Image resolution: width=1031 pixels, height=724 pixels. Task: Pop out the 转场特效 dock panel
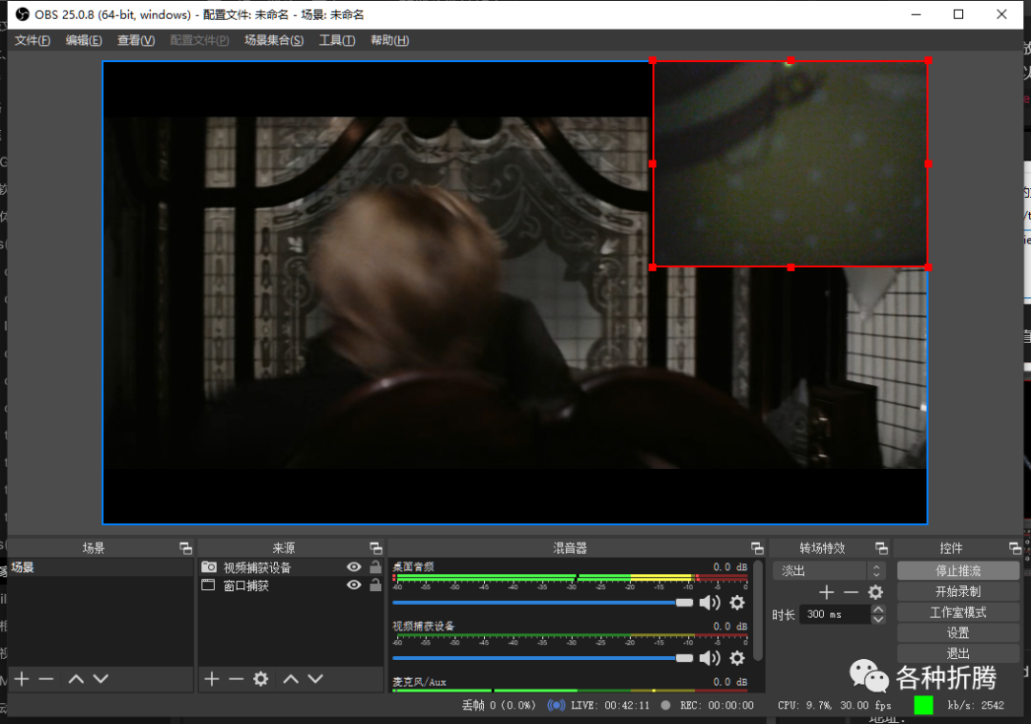881,547
